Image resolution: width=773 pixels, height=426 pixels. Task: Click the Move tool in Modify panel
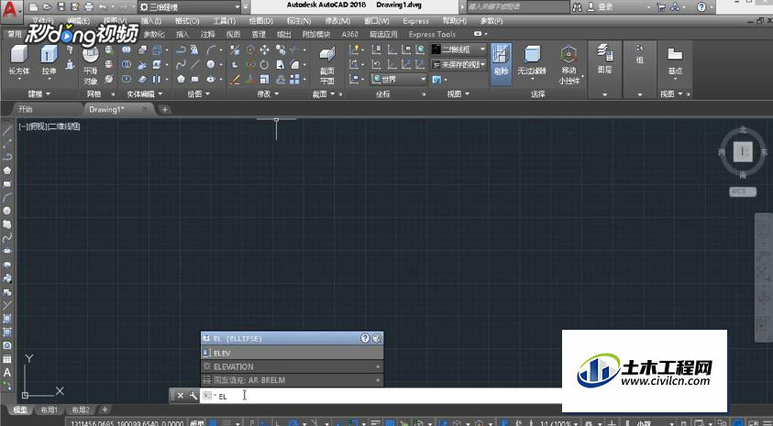pyautogui.click(x=264, y=49)
